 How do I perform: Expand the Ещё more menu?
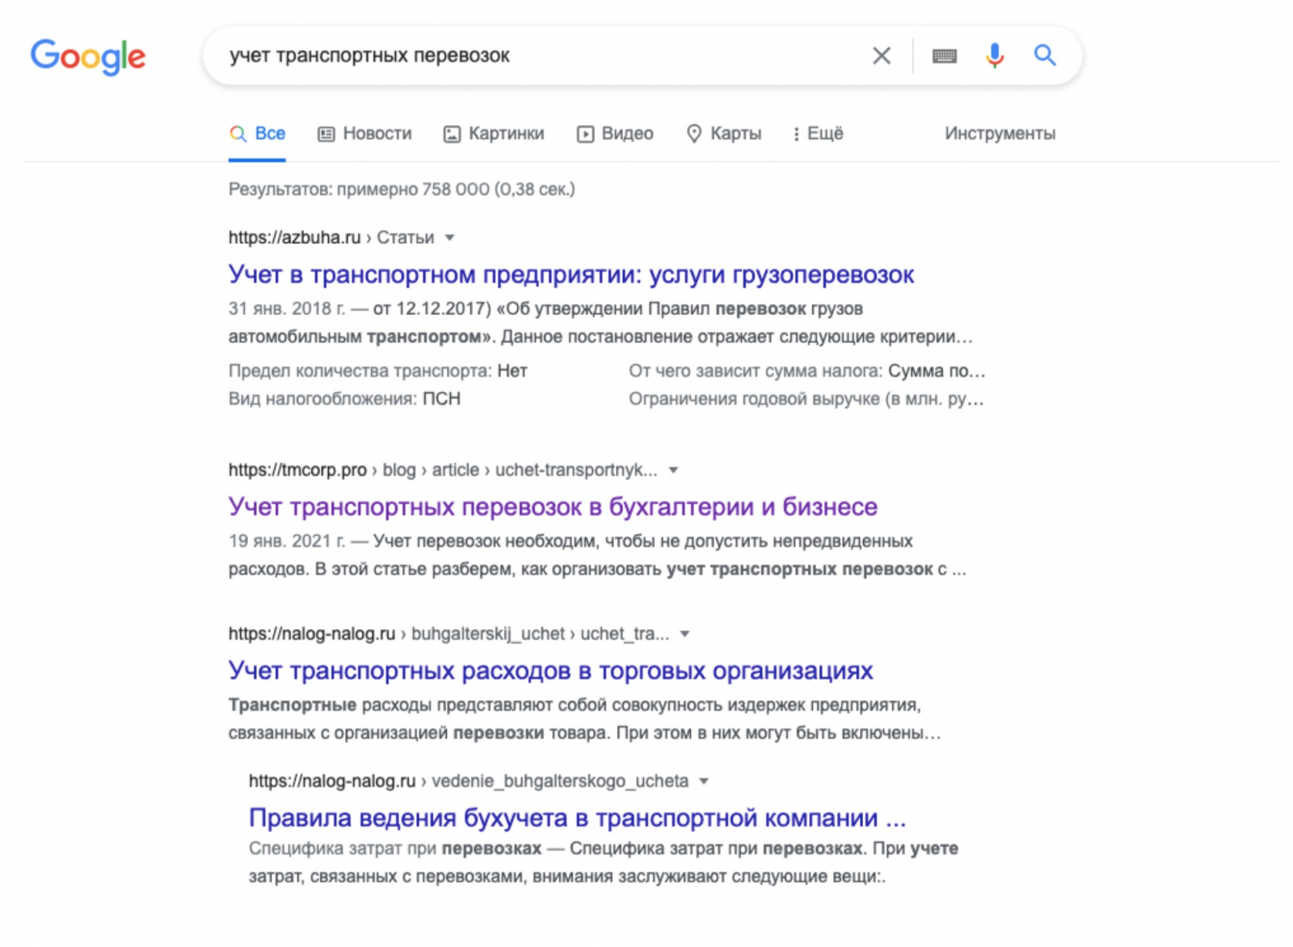(818, 133)
